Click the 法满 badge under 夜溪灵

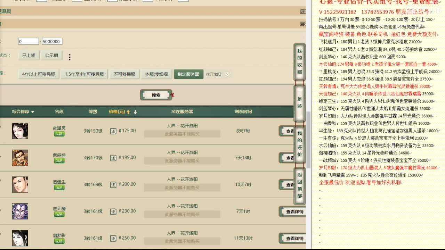click(59, 134)
